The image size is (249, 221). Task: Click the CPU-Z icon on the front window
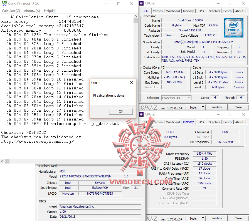(142, 3)
